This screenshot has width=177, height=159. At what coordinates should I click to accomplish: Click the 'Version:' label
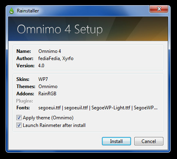tap(26, 66)
